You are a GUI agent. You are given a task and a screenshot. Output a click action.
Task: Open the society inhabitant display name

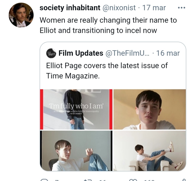[x=70, y=8]
